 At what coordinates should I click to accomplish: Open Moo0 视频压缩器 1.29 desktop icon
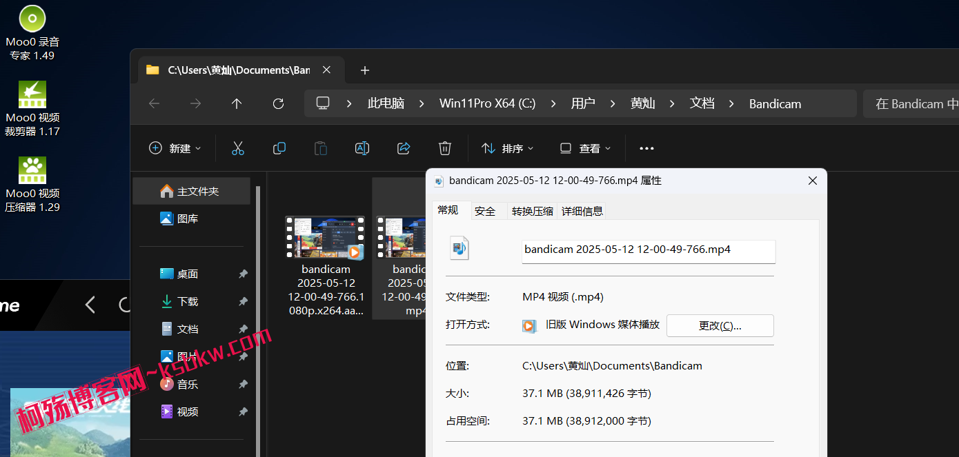click(32, 185)
